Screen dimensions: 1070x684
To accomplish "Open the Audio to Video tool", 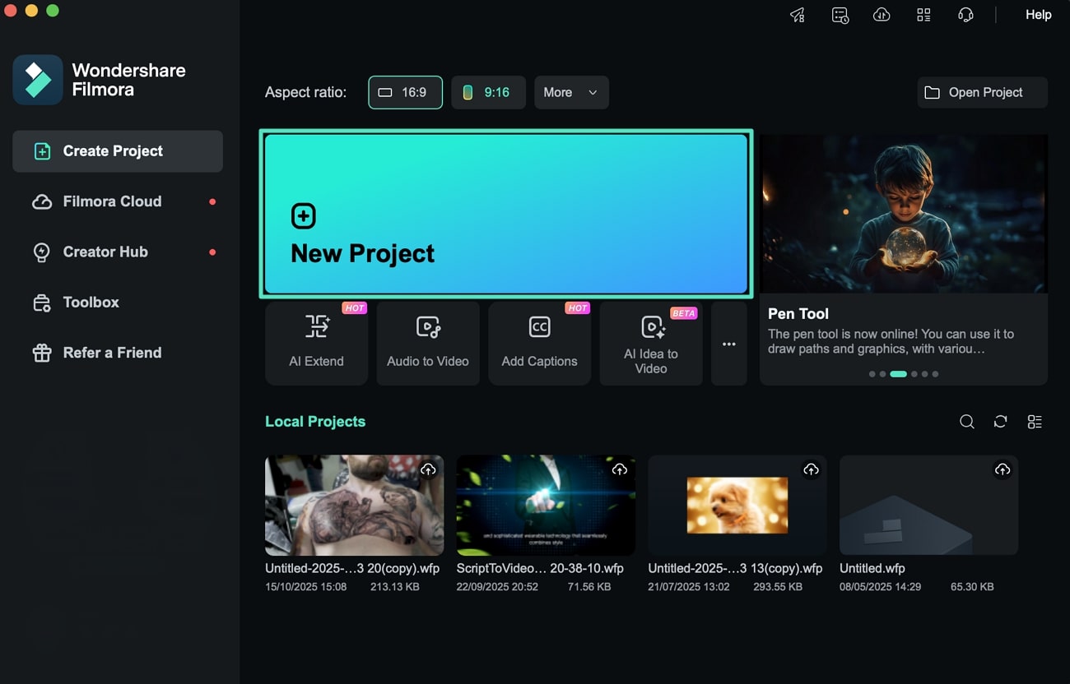I will [x=427, y=343].
